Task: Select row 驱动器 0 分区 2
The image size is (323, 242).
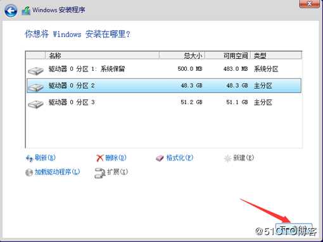Action: click(164, 86)
